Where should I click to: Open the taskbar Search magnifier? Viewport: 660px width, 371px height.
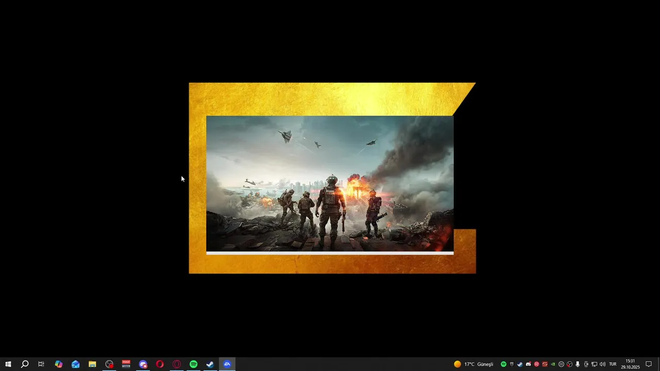point(24,364)
